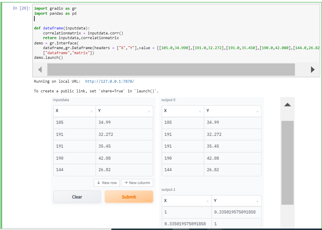The width and height of the screenshot is (322, 230).
Task: Click the New row down-arrow icon
Action: click(x=99, y=183)
